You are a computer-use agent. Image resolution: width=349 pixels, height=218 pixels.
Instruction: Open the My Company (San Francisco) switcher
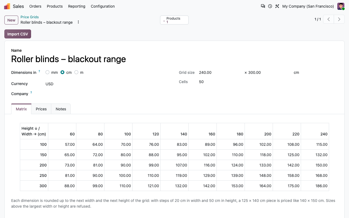pyautogui.click(x=308, y=6)
